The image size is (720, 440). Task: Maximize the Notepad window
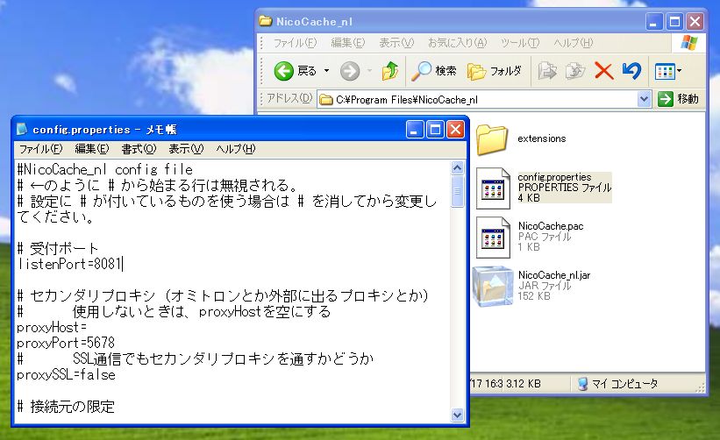click(x=435, y=130)
